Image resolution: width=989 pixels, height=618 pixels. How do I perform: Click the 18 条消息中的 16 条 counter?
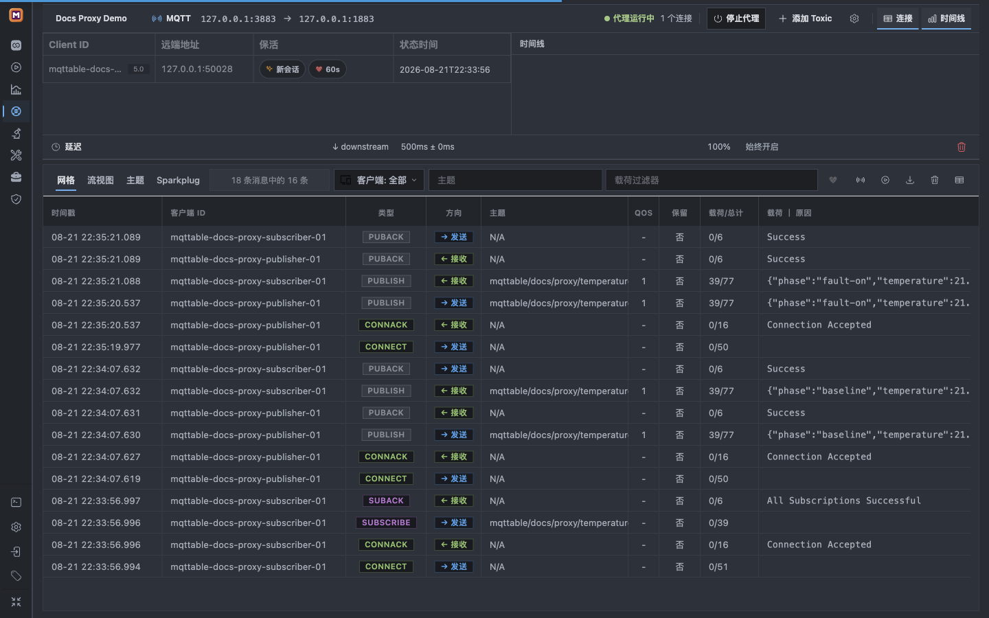point(269,180)
